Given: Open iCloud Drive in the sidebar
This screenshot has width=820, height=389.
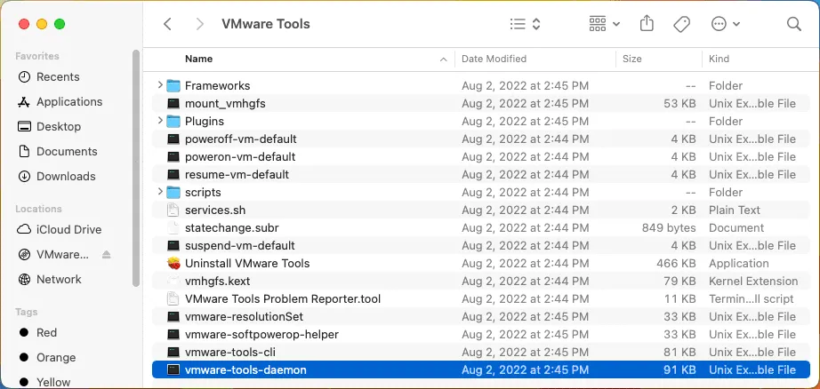Looking at the screenshot, I should [68, 230].
